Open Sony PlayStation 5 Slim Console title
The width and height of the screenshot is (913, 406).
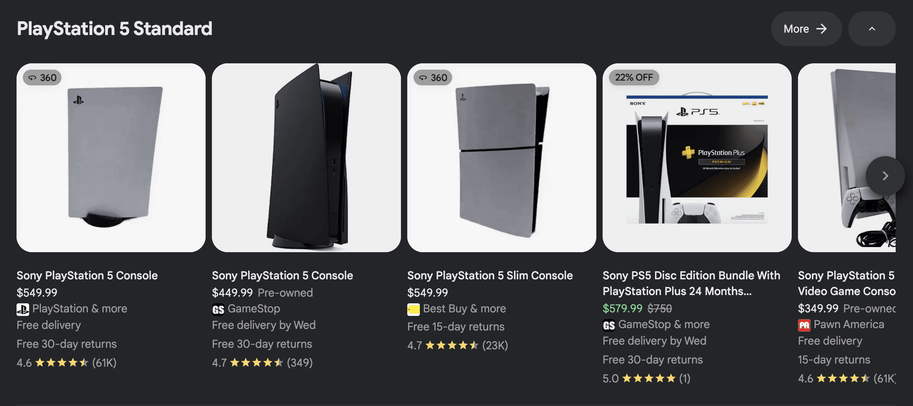pos(490,275)
